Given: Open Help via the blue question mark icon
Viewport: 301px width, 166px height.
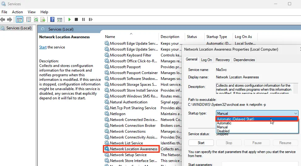Looking at the screenshot, I should (53, 19).
